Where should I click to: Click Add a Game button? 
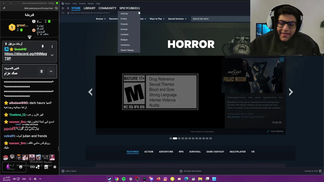click(69, 171)
